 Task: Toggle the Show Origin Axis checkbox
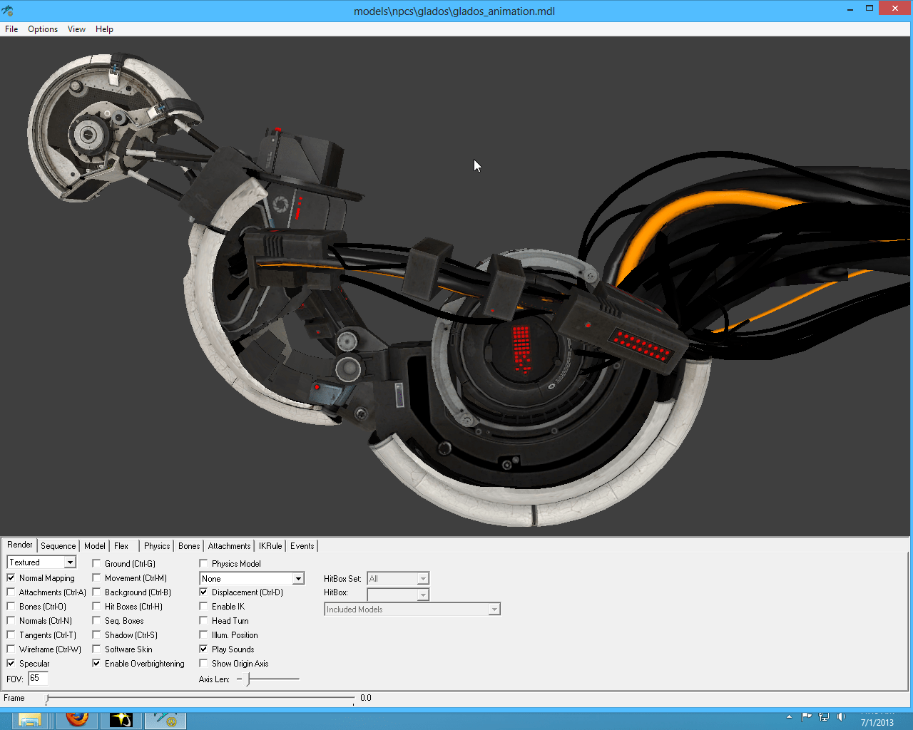tap(203, 664)
